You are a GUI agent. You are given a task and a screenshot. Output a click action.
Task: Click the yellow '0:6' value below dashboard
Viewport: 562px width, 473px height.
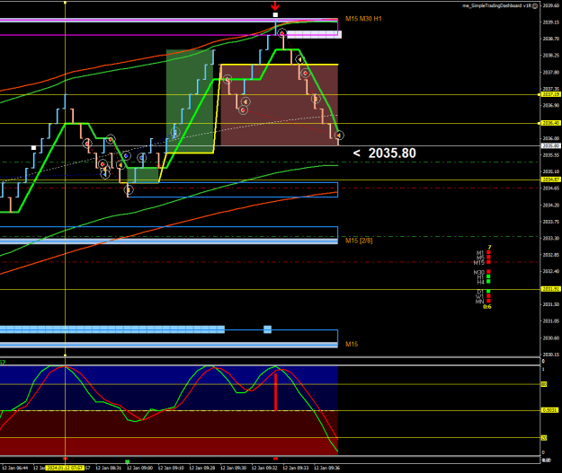(x=487, y=307)
